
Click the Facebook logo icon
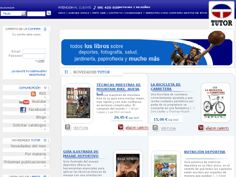[23, 110]
